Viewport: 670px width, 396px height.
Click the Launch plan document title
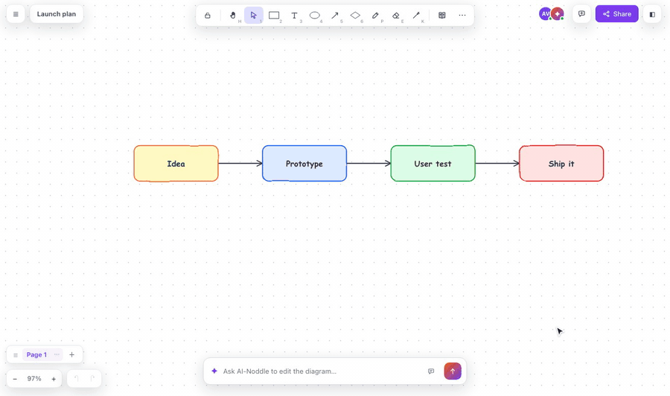click(x=57, y=14)
